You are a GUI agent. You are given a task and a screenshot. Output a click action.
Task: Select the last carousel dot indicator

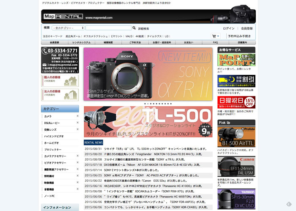[171, 104]
